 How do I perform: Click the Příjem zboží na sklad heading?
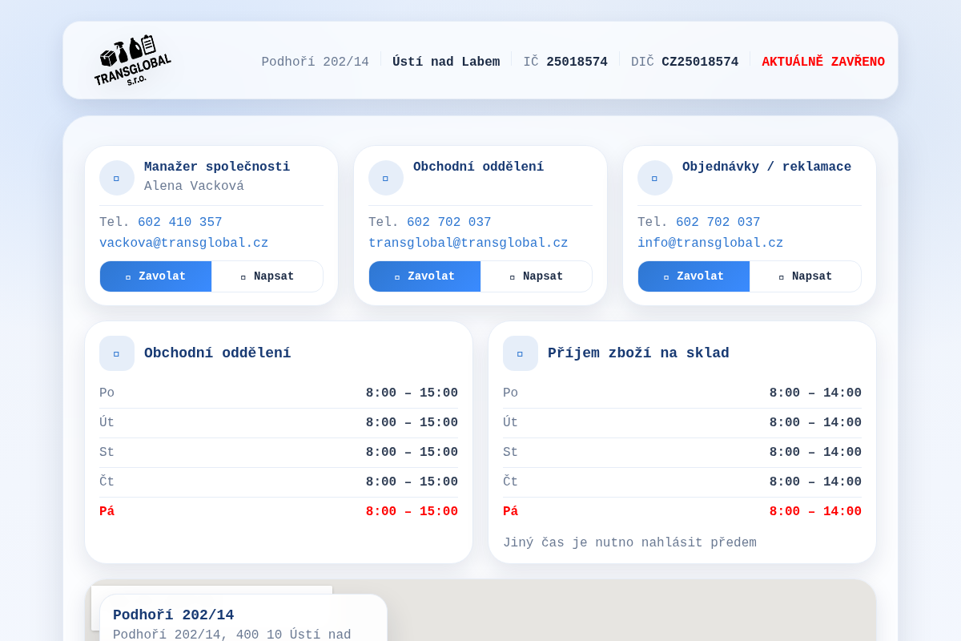pyautogui.click(x=638, y=353)
